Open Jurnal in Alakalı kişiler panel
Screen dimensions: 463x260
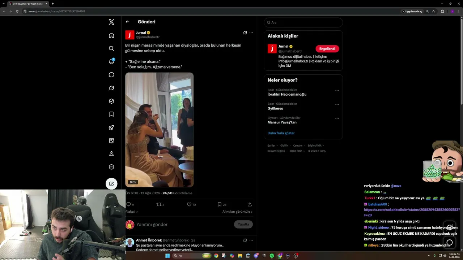[x=283, y=46]
